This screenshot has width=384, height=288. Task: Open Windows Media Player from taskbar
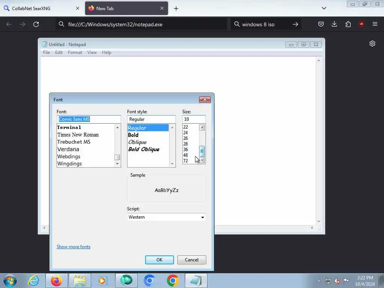pos(103,280)
